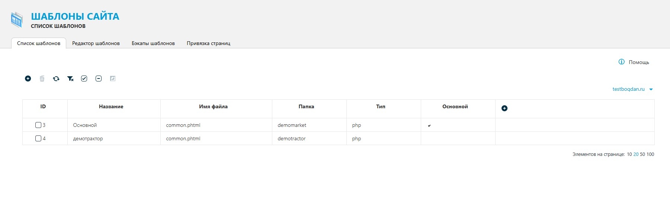Tick the checkbox for template ID 4
The width and height of the screenshot is (670, 205).
tap(38, 138)
